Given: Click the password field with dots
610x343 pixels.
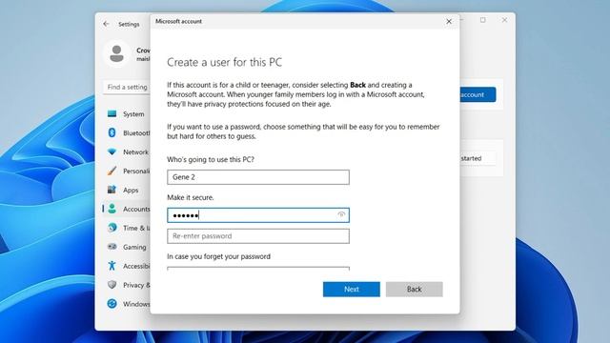Looking at the screenshot, I should pos(258,215).
